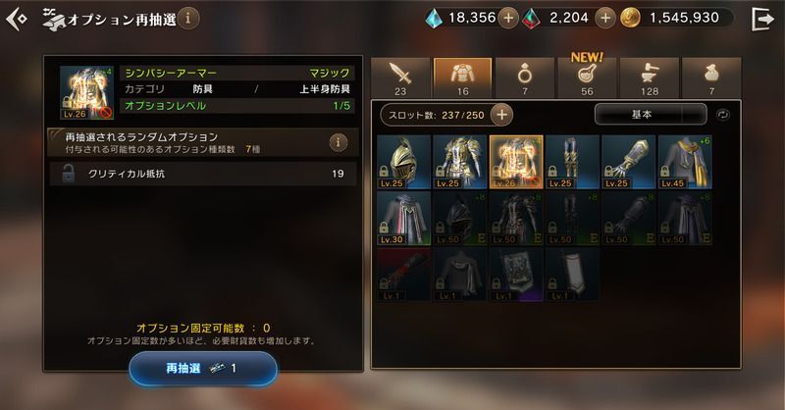Switch to the weapons tab with 23 items
This screenshot has width=785, height=410.
click(x=400, y=77)
